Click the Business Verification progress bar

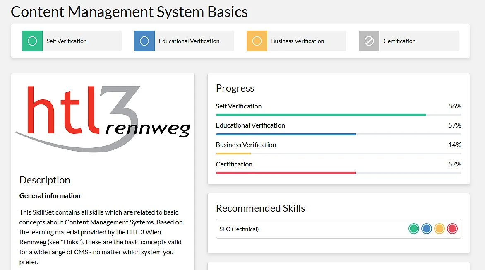(x=338, y=154)
